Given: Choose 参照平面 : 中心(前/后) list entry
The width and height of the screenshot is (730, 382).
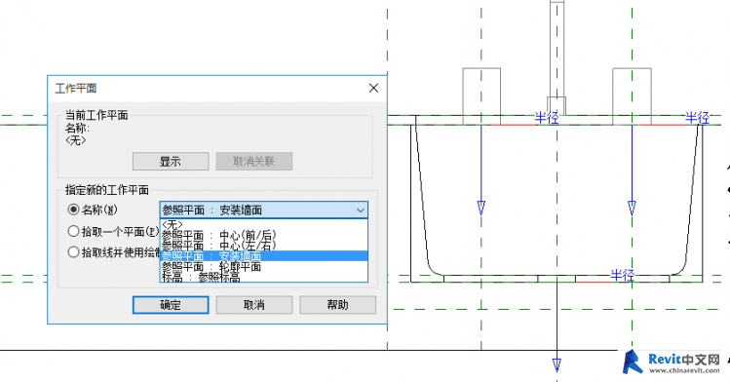Looking at the screenshot, I should point(263,235).
